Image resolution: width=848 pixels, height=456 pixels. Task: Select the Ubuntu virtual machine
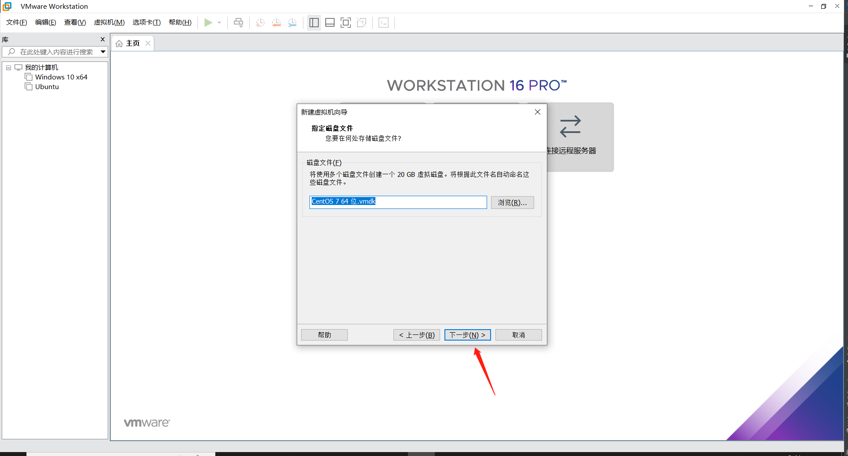(x=47, y=86)
